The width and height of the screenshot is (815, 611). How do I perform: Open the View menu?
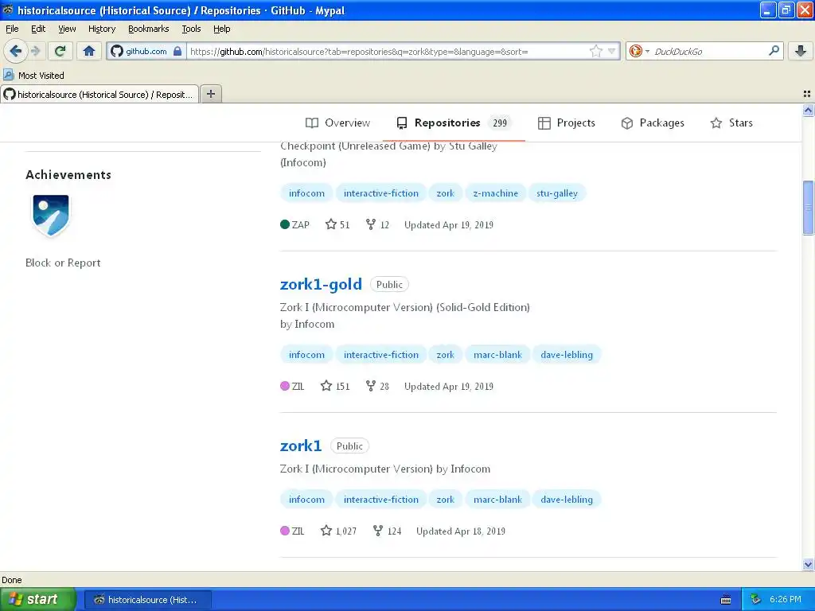(x=67, y=29)
